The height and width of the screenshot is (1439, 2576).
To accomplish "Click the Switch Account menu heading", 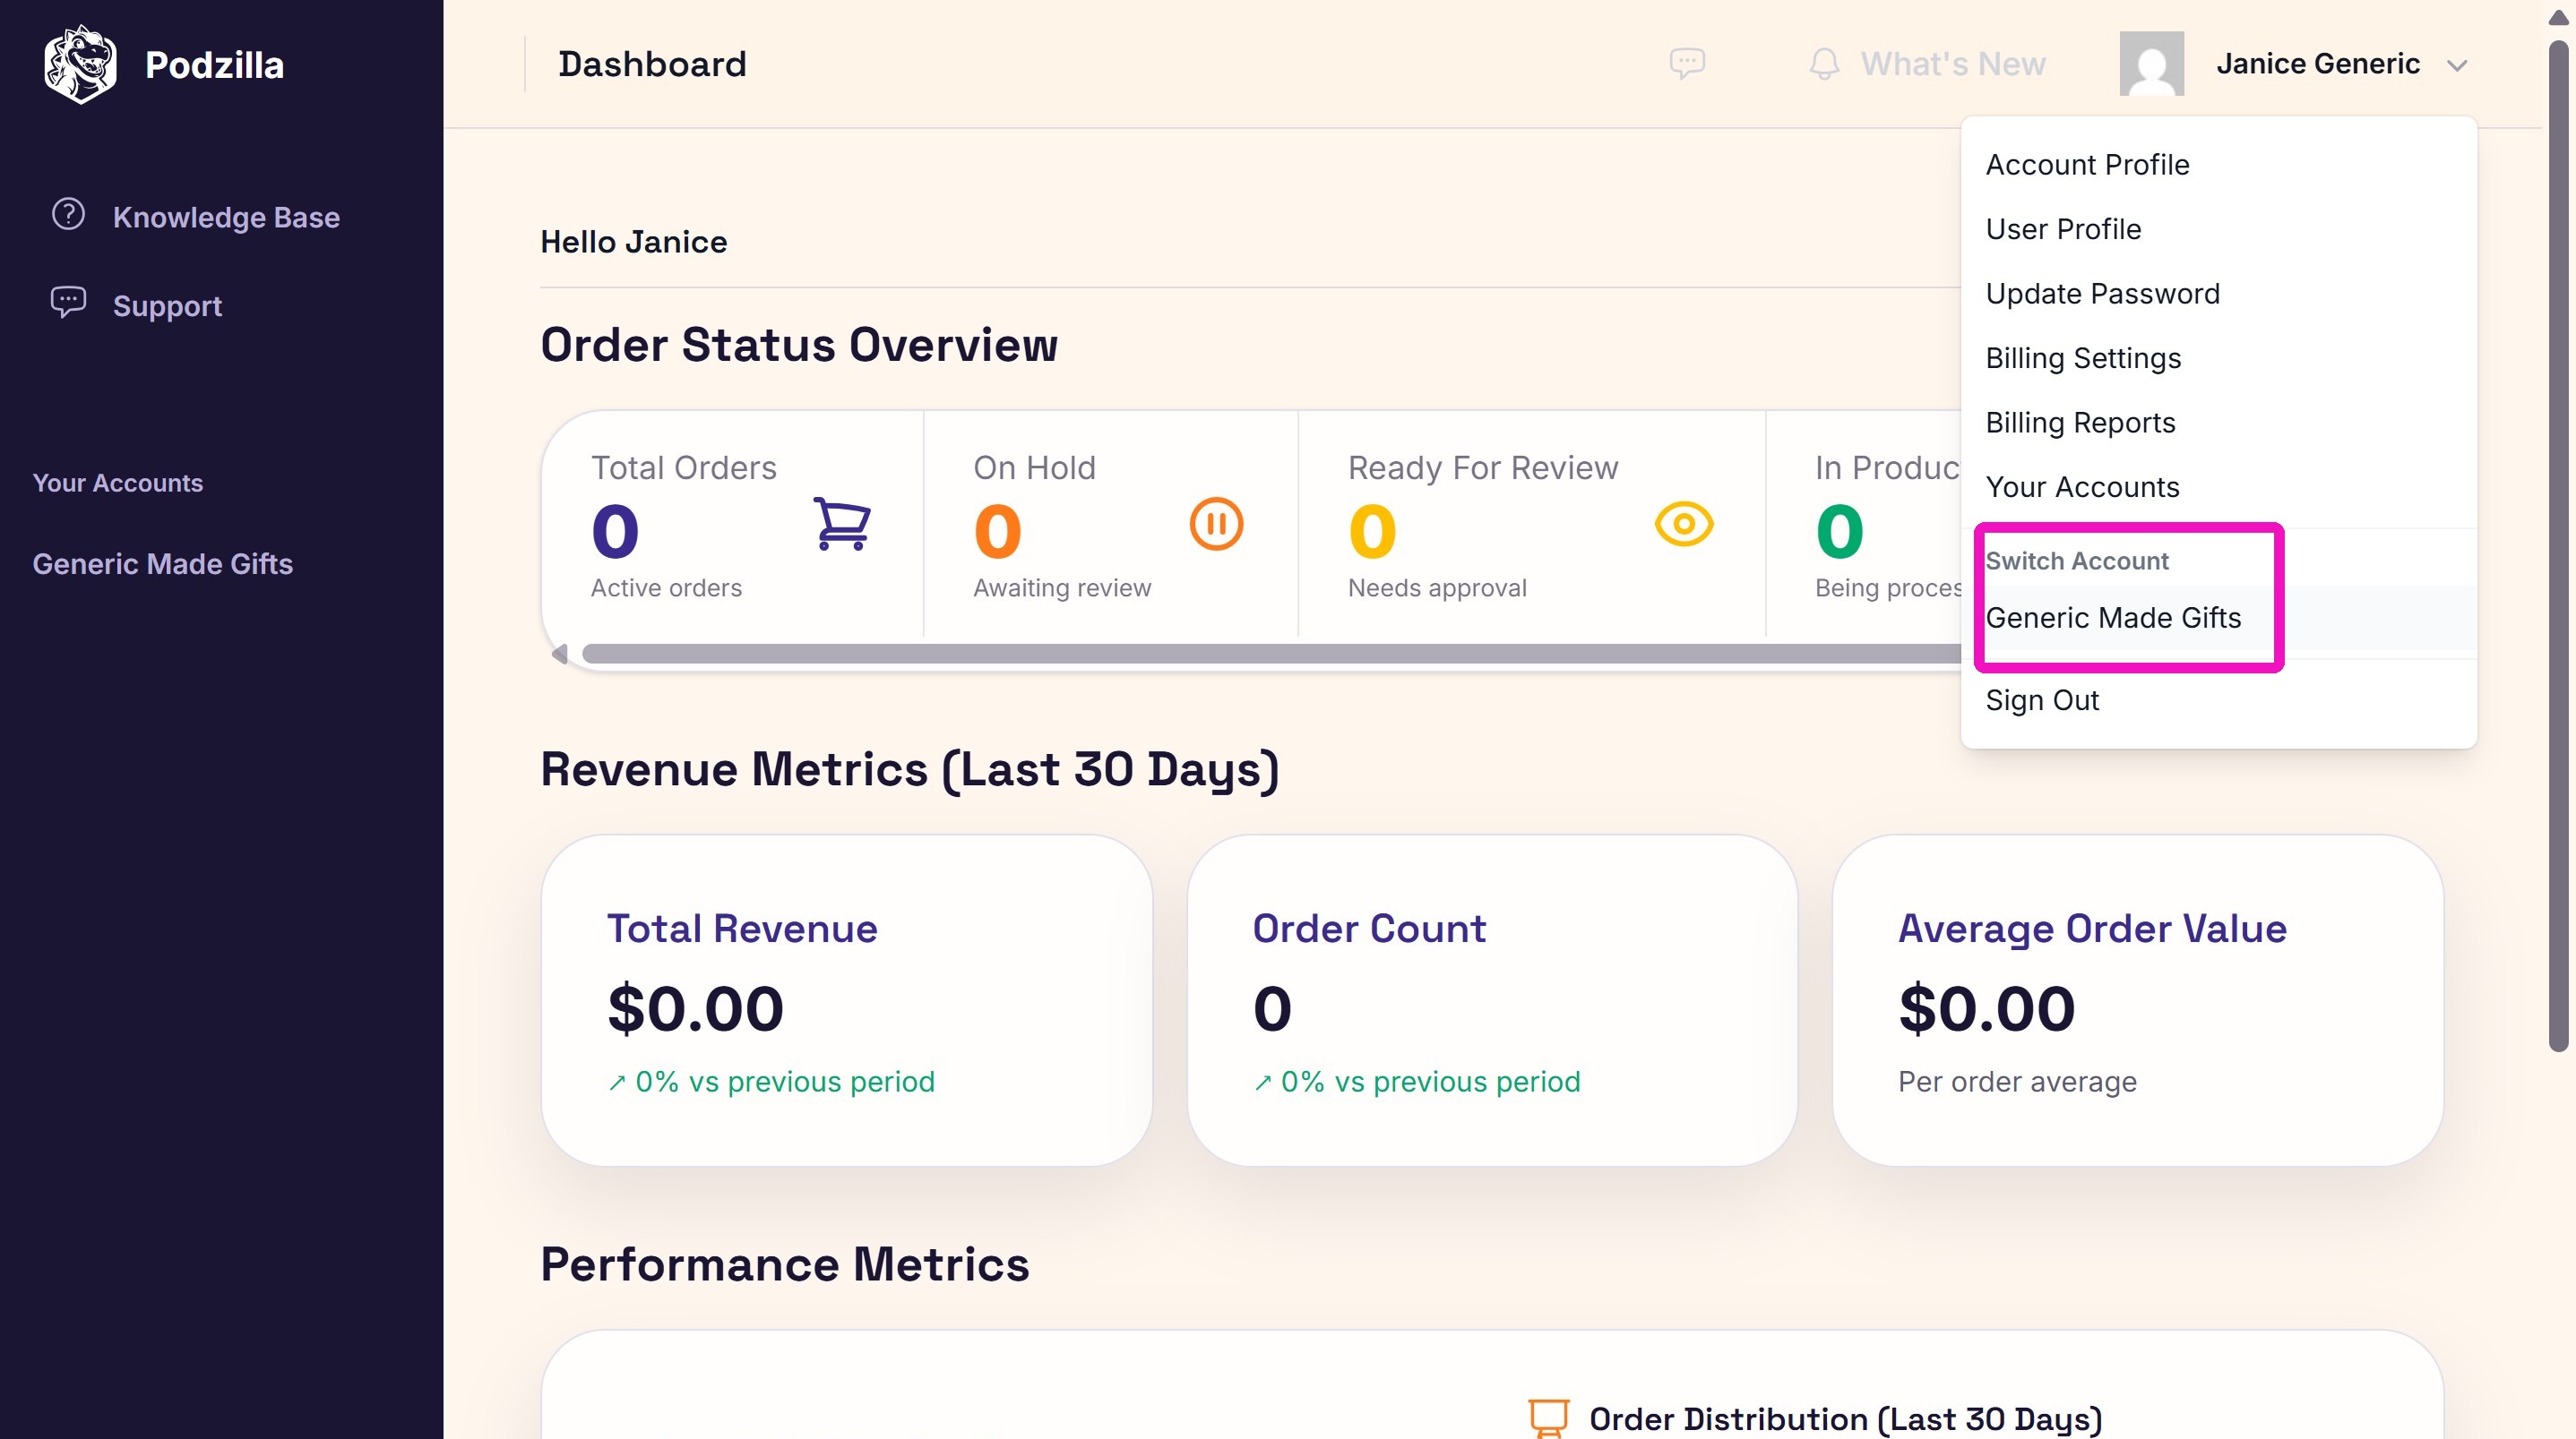I will 2076,561.
